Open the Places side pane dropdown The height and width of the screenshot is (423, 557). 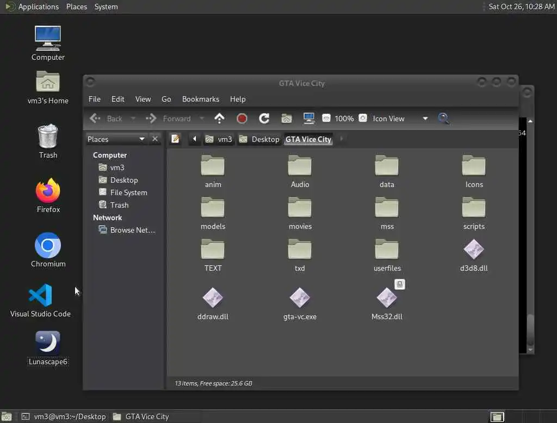coord(116,139)
